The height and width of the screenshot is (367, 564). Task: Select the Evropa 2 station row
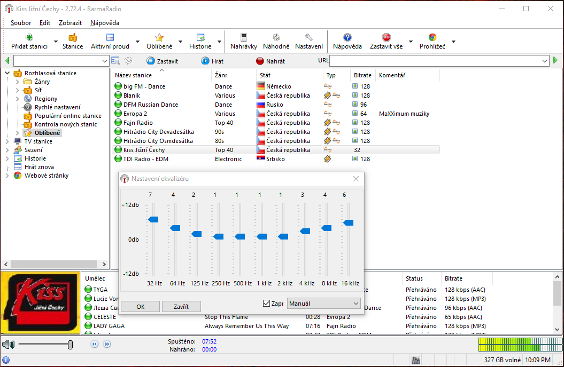(x=135, y=114)
